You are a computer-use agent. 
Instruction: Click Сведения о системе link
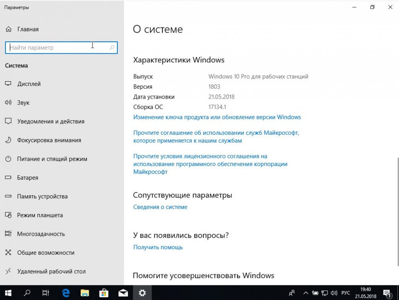[x=160, y=207]
